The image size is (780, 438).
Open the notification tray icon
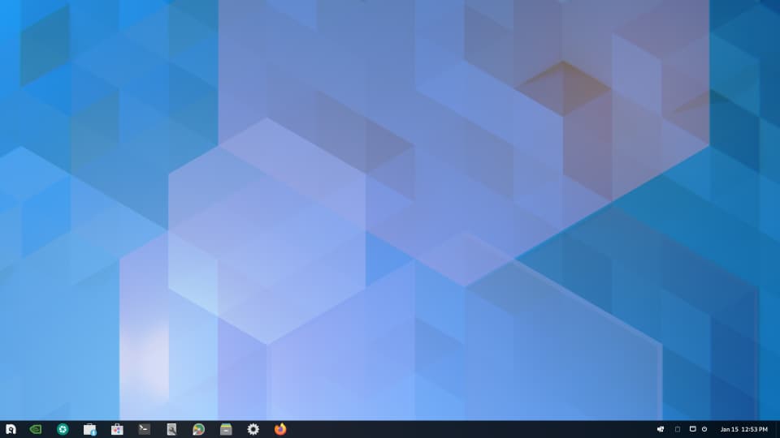click(x=692, y=429)
